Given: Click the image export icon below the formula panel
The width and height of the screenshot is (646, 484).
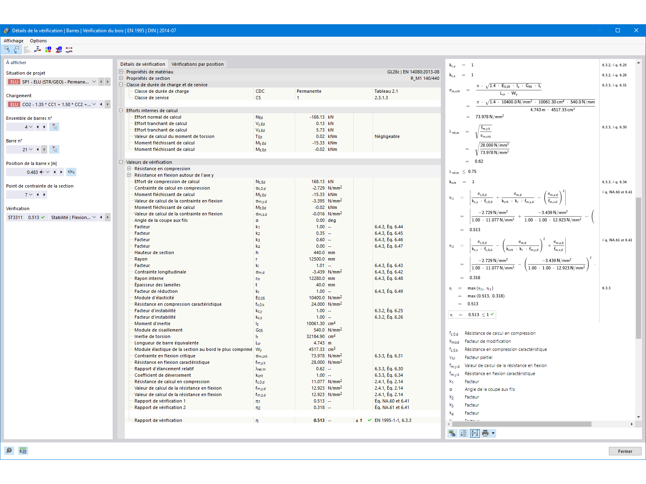Looking at the screenshot, I should 452,433.
